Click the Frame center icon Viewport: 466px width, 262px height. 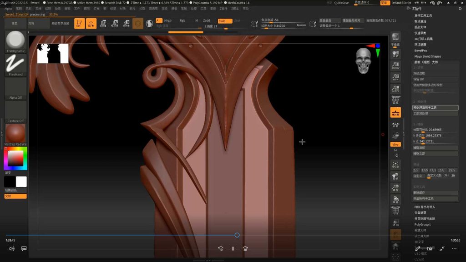[x=395, y=165]
